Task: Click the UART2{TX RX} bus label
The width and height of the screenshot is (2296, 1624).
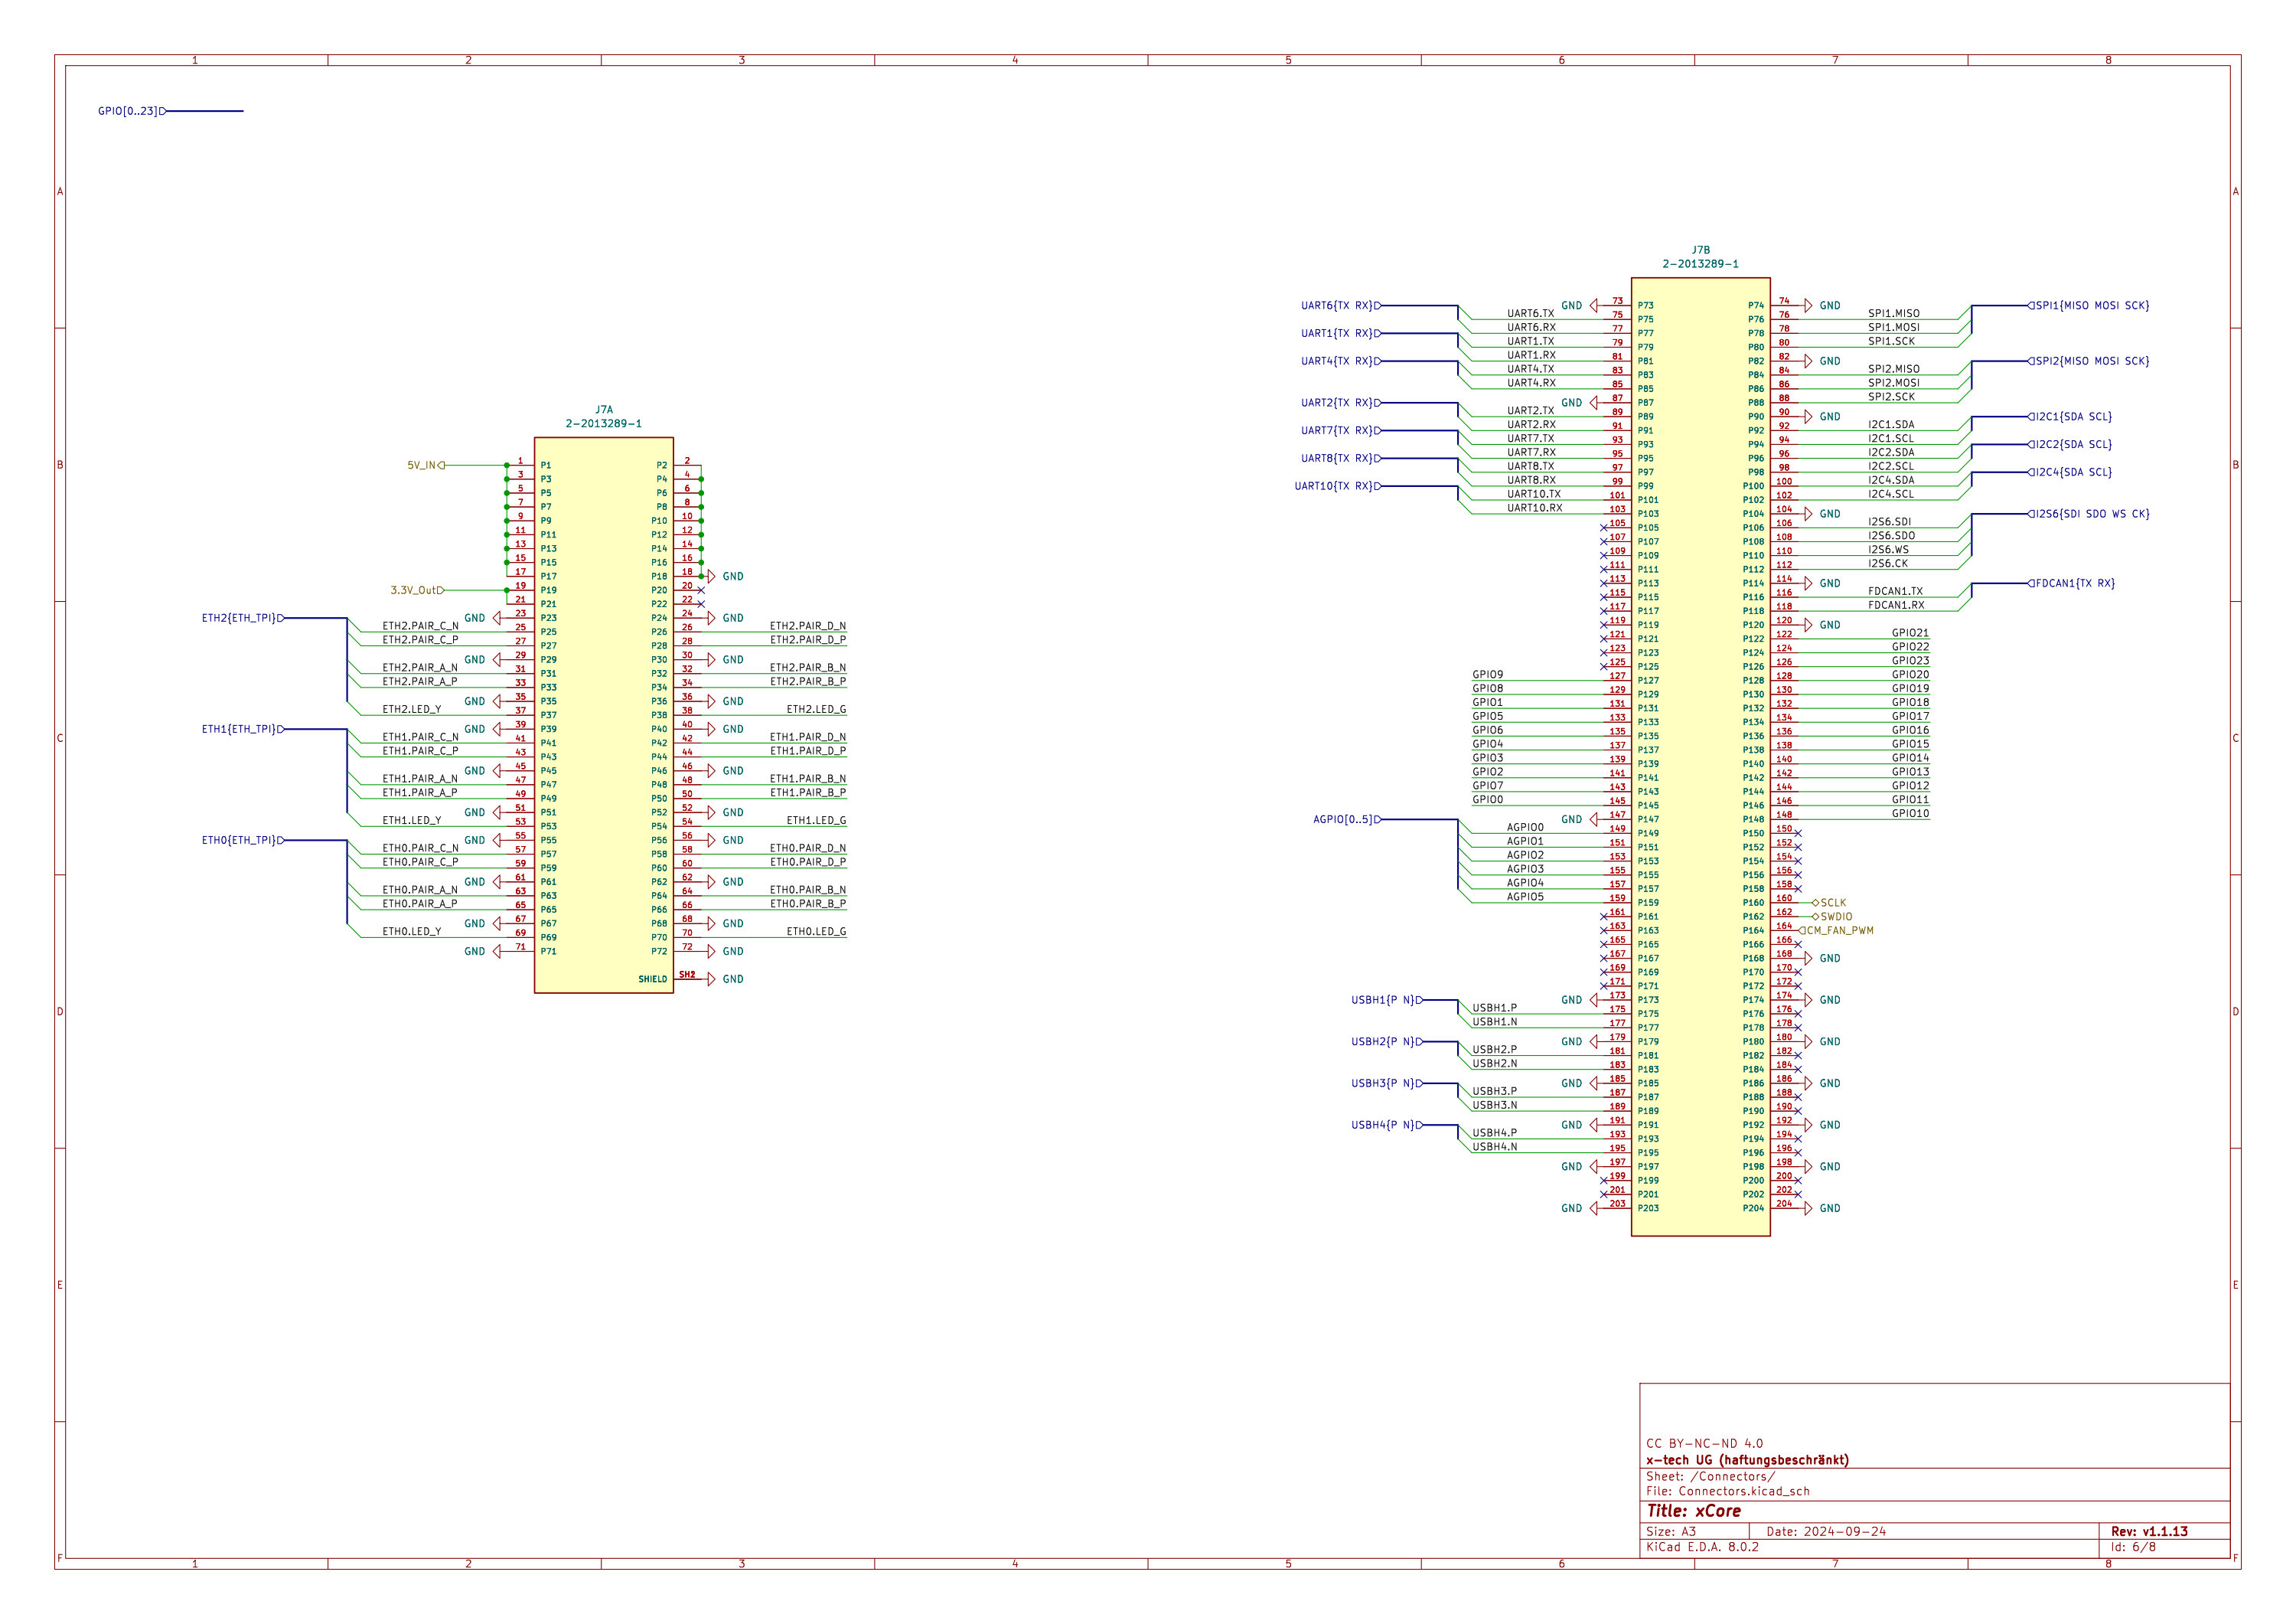Action: click(x=1341, y=404)
